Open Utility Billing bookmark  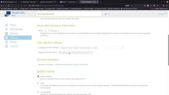point(10,9)
